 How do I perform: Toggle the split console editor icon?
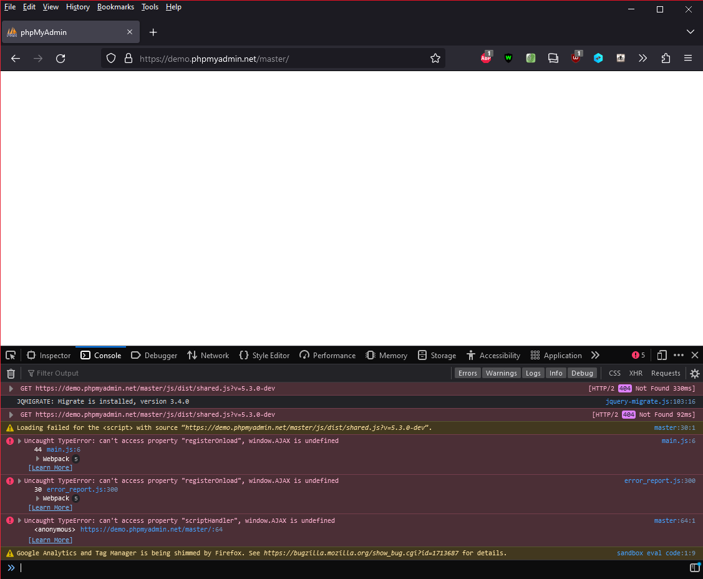point(694,568)
